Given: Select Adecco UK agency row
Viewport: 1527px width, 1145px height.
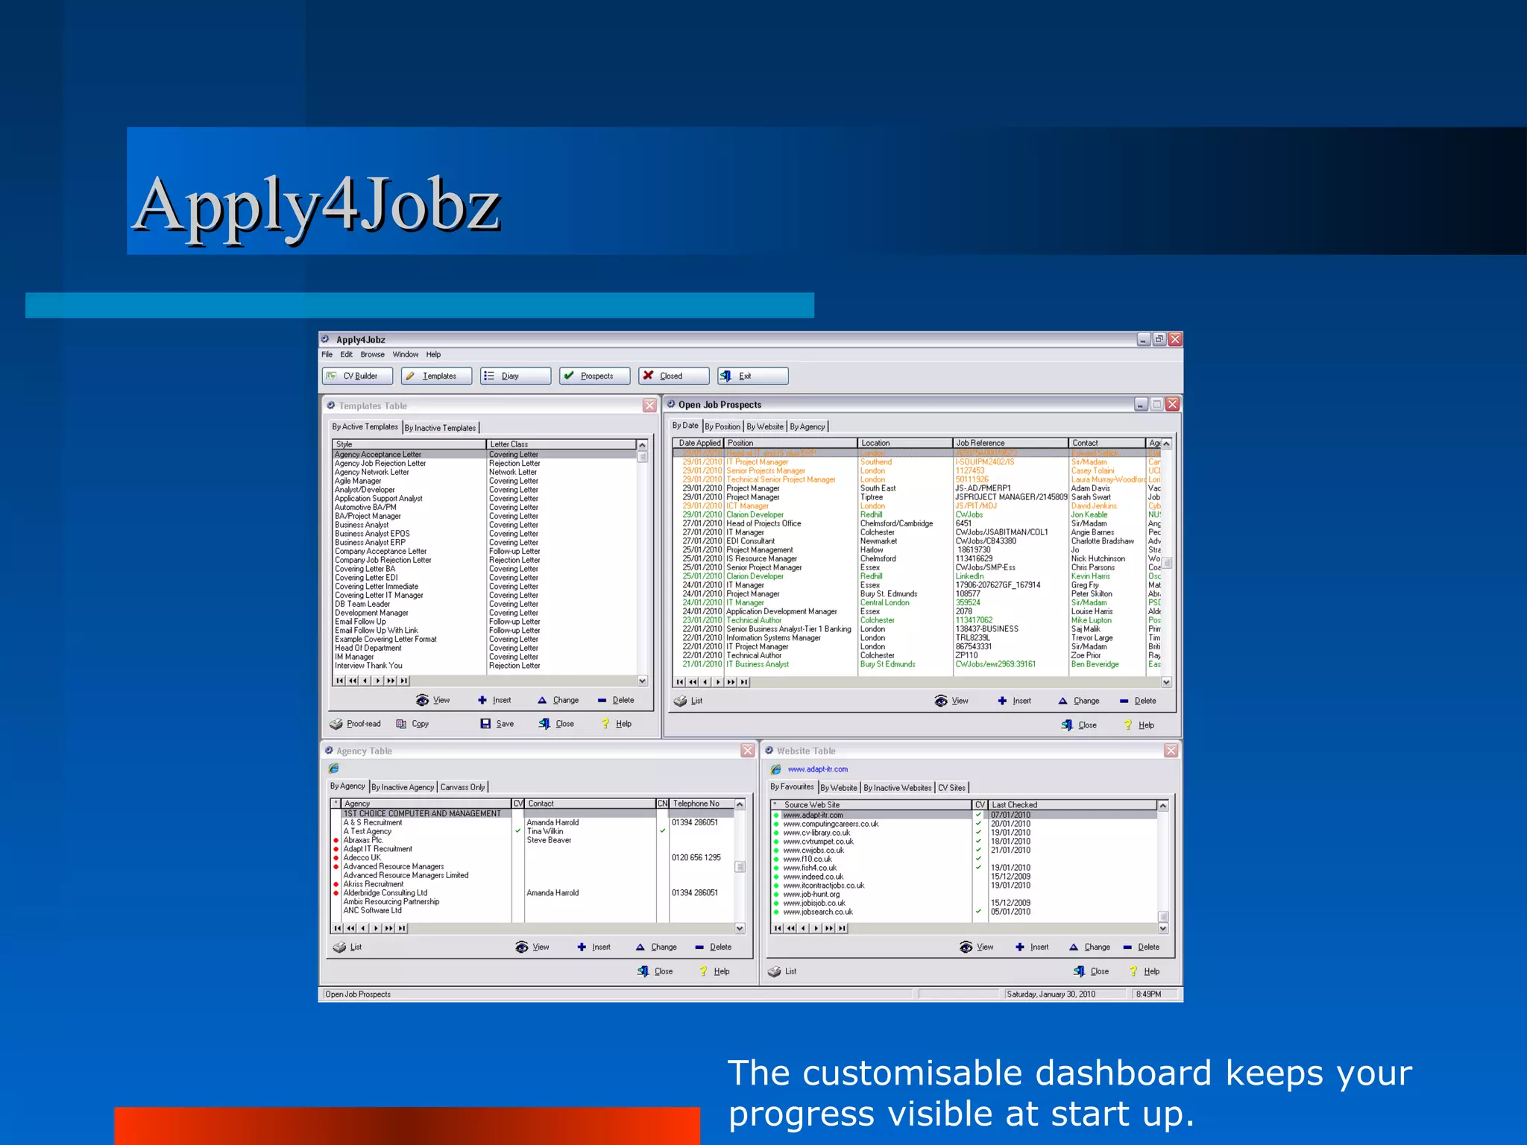Looking at the screenshot, I should tap(533, 858).
